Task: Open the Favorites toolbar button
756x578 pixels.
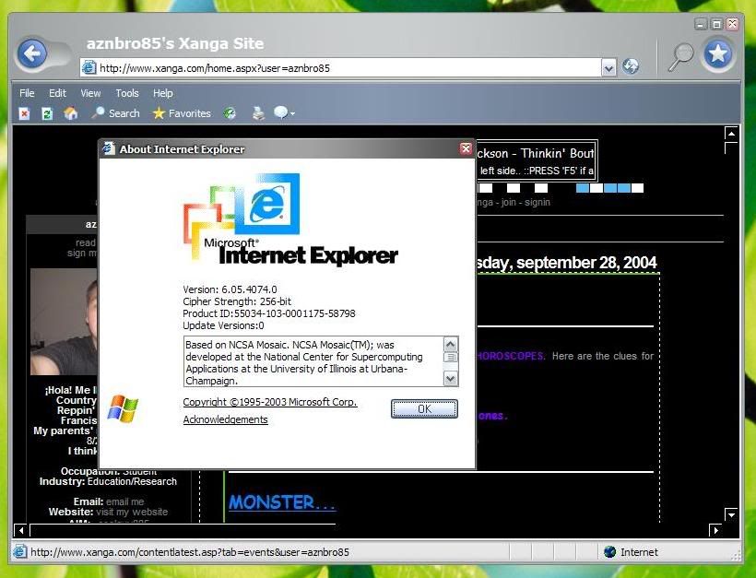Action: coord(182,113)
